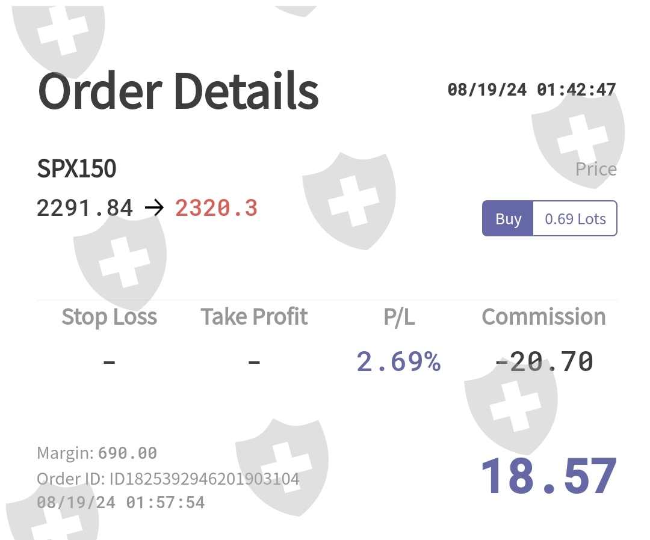Viewport: 650px width, 540px height.
Task: Select the 0.69 Lots volume label
Action: (575, 219)
